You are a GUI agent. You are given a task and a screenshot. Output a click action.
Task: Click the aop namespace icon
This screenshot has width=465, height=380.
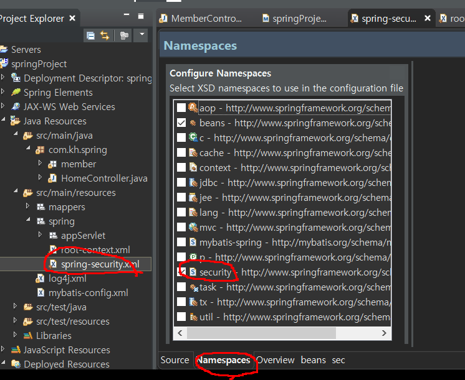click(x=193, y=108)
